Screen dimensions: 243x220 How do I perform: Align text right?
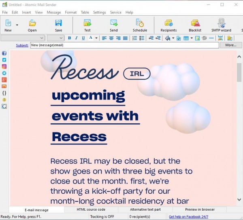118,38
